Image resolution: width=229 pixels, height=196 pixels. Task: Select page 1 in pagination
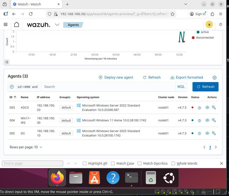pos(210,147)
